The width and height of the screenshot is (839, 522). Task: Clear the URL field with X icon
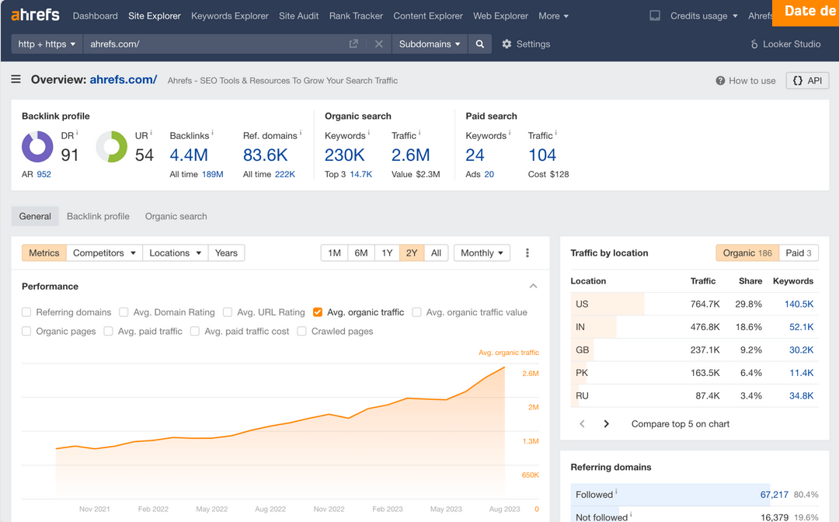pyautogui.click(x=379, y=44)
